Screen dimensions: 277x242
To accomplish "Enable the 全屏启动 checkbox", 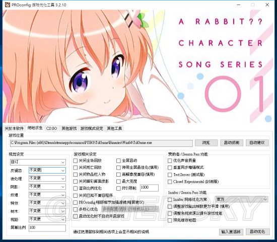I will pyautogui.click(x=118, y=160).
